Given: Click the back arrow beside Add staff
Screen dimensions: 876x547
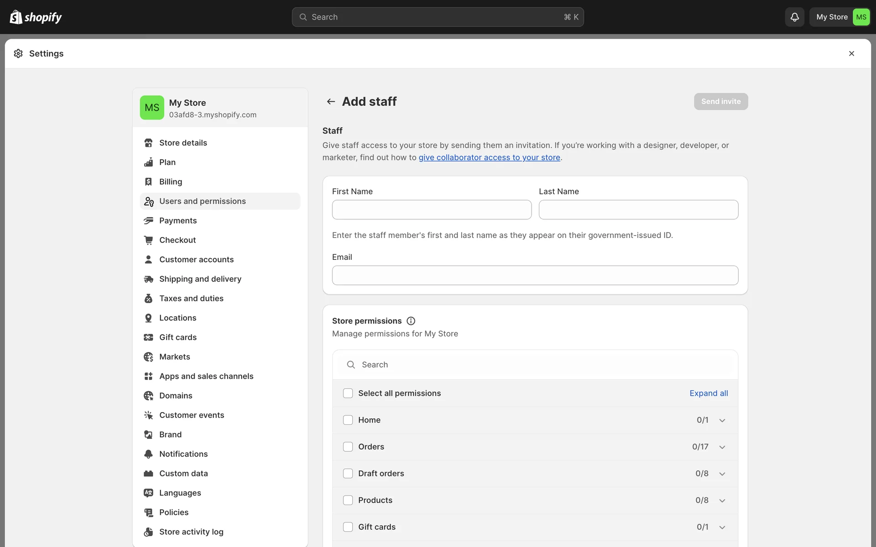Looking at the screenshot, I should point(331,101).
